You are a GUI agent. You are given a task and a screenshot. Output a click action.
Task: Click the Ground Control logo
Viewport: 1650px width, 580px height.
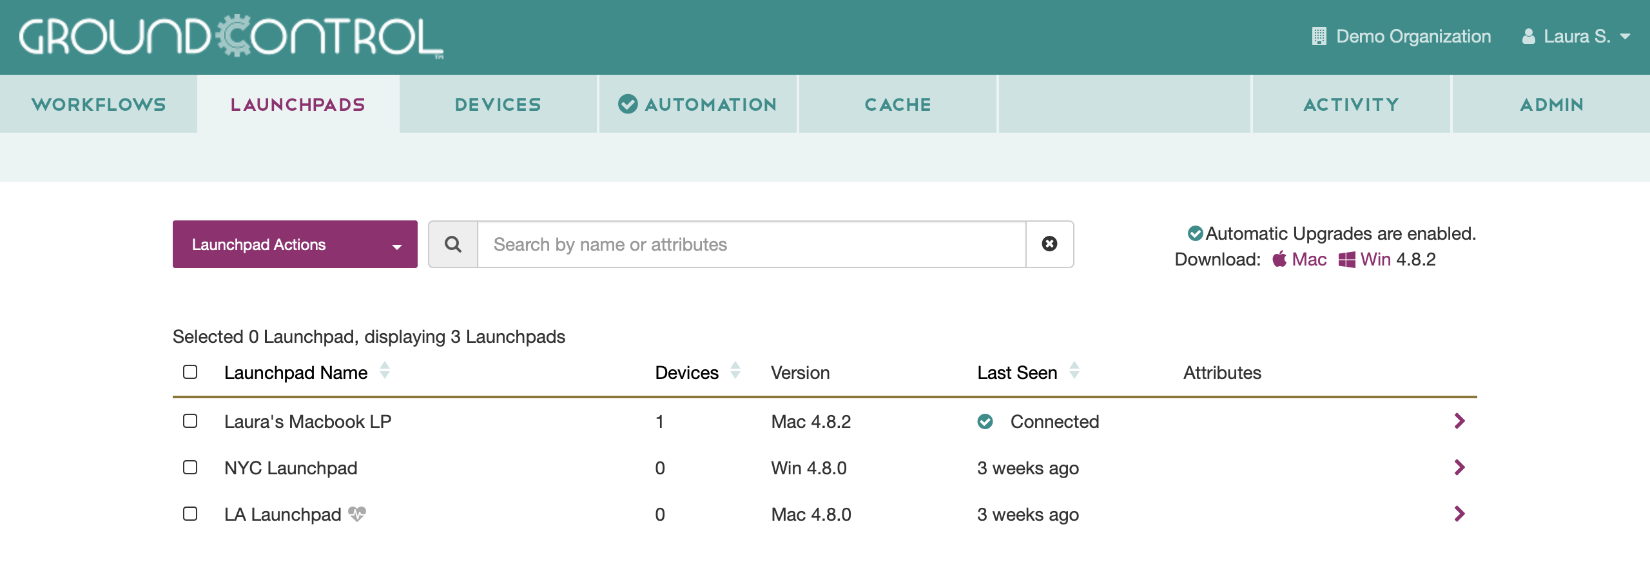(231, 37)
